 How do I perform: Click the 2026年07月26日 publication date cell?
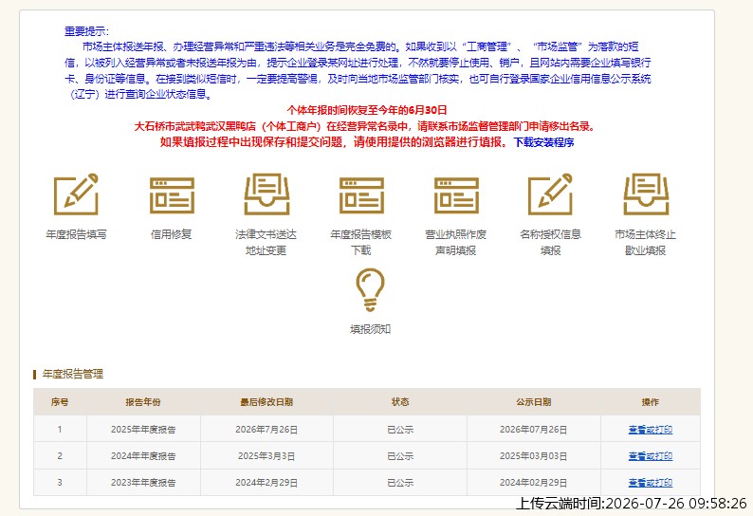(x=534, y=430)
